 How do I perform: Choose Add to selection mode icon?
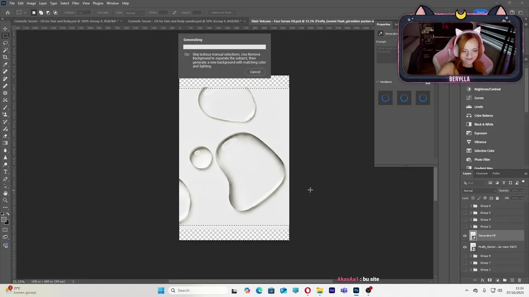[x=41, y=13]
